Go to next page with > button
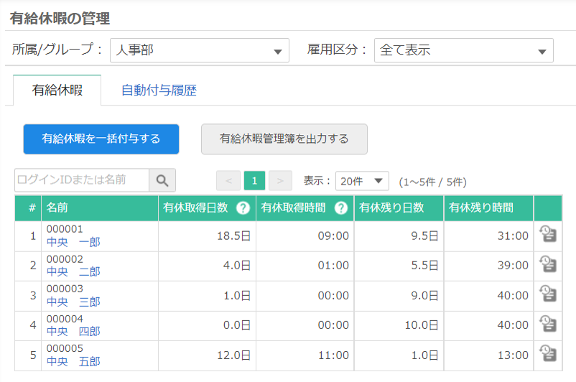 (x=280, y=181)
